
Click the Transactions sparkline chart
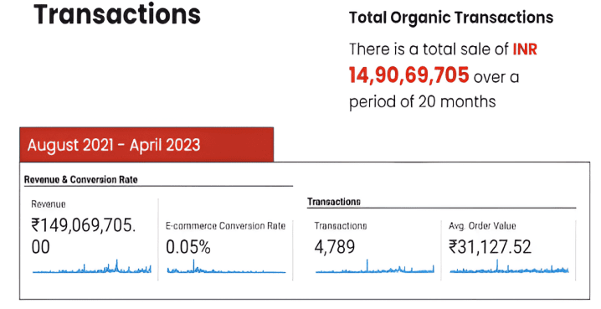(375, 266)
